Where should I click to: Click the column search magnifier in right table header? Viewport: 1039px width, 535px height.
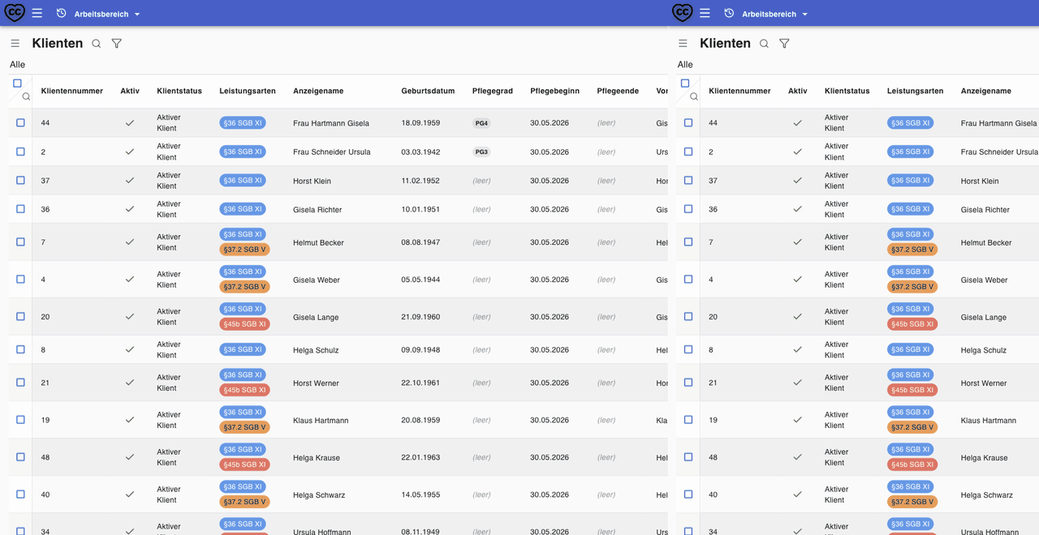pyautogui.click(x=694, y=96)
